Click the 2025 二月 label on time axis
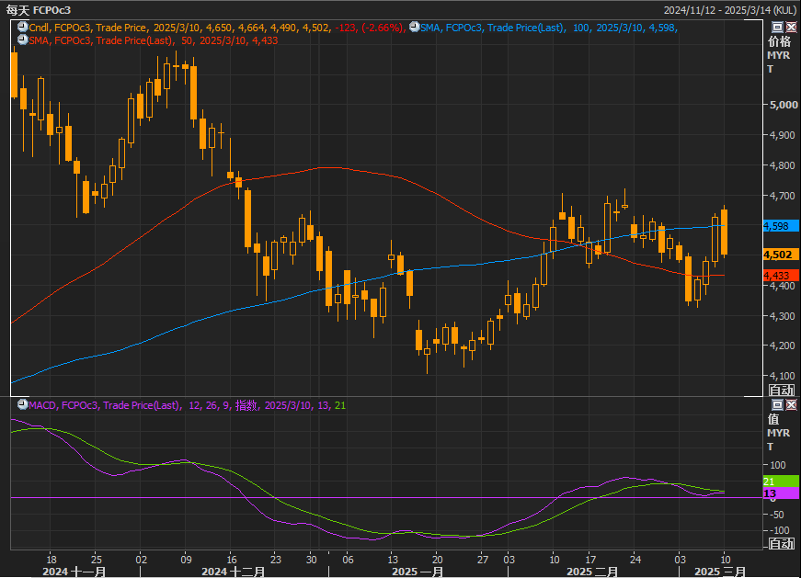Viewport: 801px width, 578px height. click(x=591, y=572)
